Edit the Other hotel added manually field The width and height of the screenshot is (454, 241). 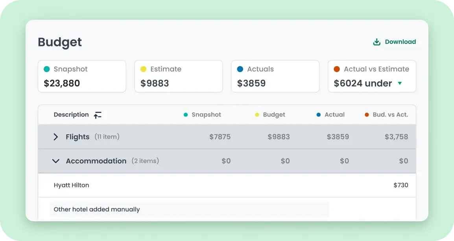(189, 209)
